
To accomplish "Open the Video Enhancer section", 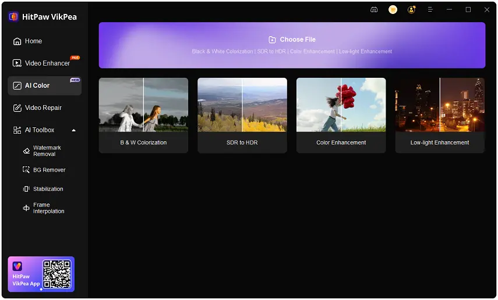I will 44,63.
